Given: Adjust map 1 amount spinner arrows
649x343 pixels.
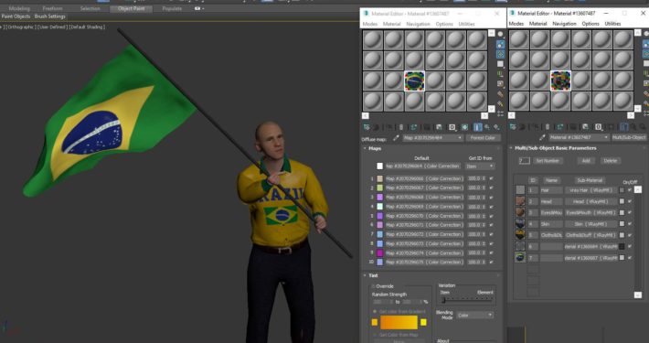Looking at the screenshot, I should (x=484, y=178).
